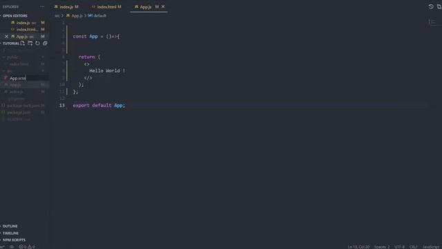Collapse the public folder in explorer tree
442x249 pixels.
click(12, 57)
